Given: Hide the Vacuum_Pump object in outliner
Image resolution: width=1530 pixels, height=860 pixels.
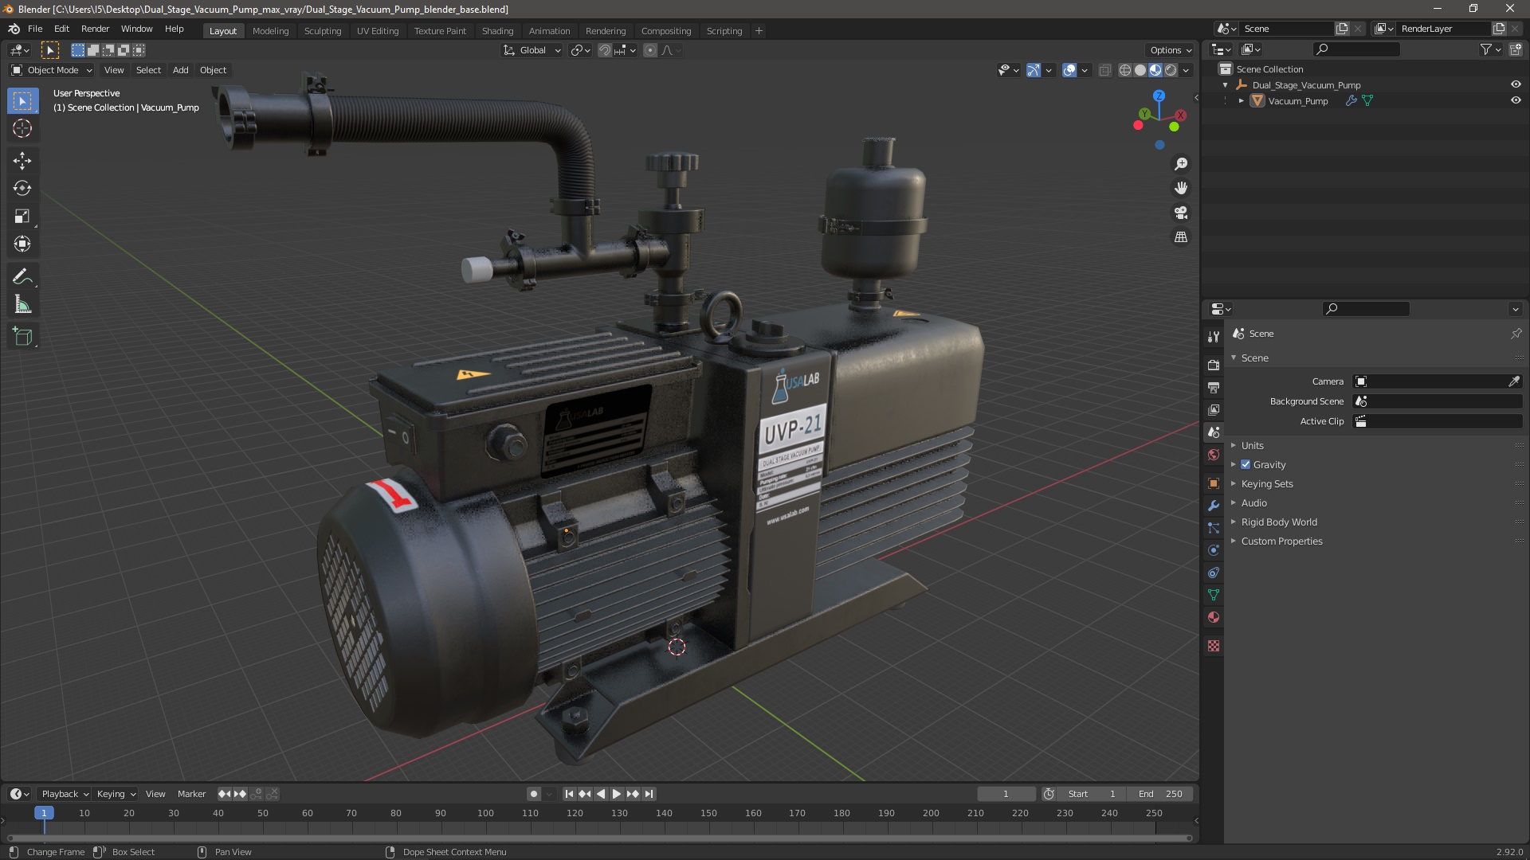Looking at the screenshot, I should [1515, 100].
